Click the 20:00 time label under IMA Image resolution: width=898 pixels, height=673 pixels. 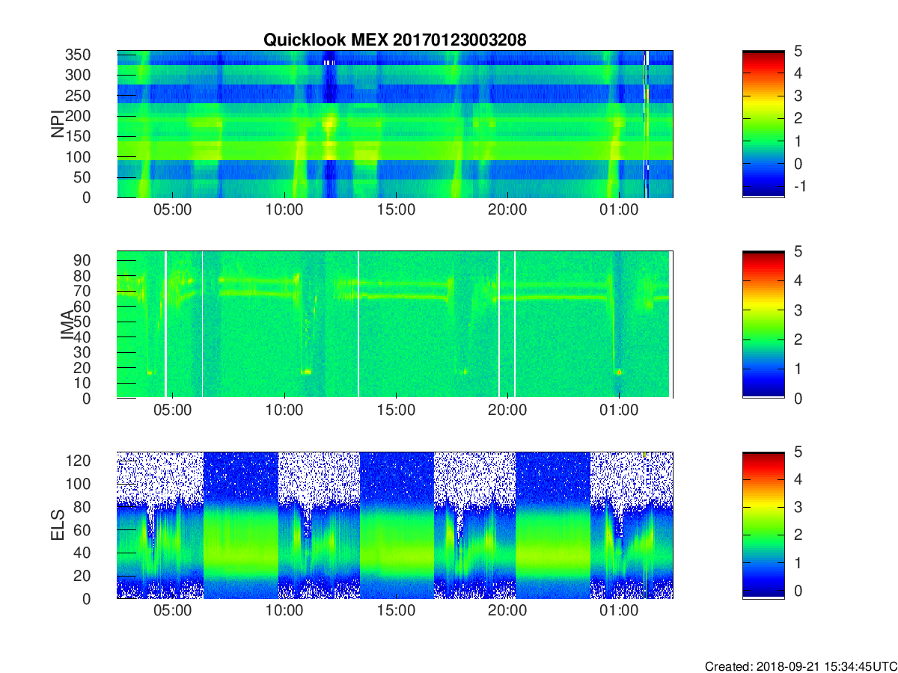507,410
